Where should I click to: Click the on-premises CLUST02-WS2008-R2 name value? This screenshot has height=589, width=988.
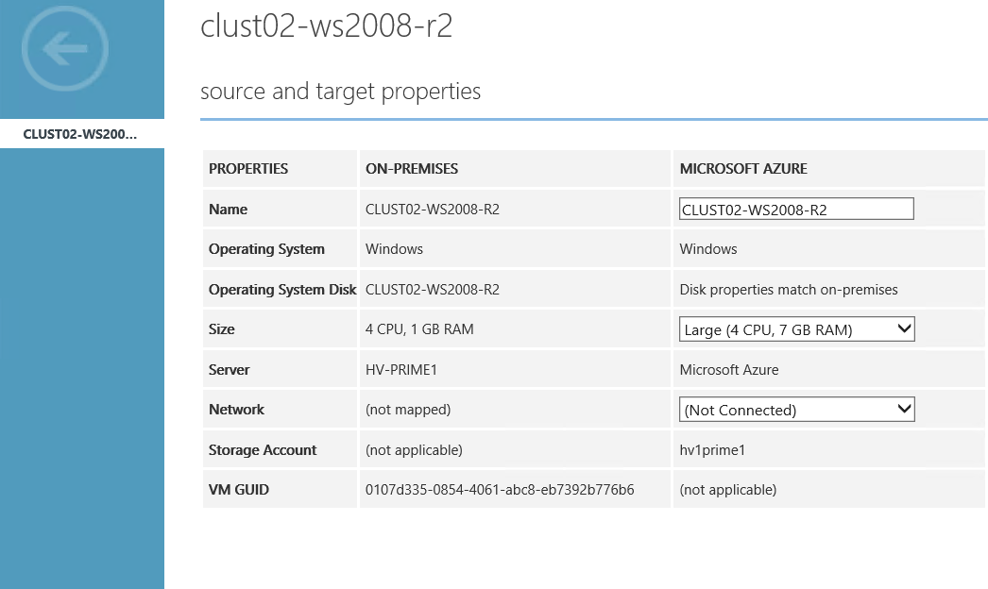(433, 210)
